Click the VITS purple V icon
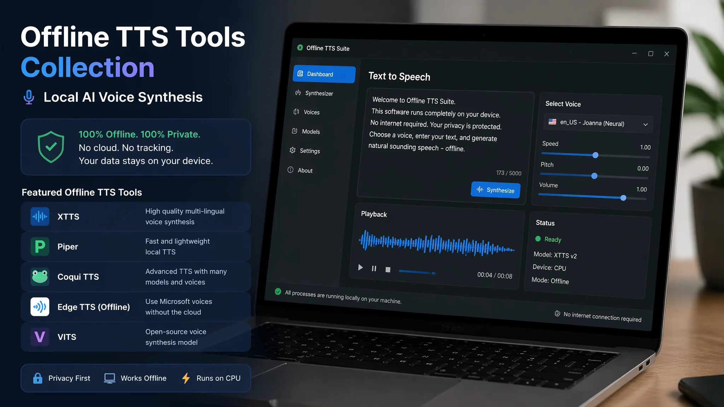 coord(40,337)
